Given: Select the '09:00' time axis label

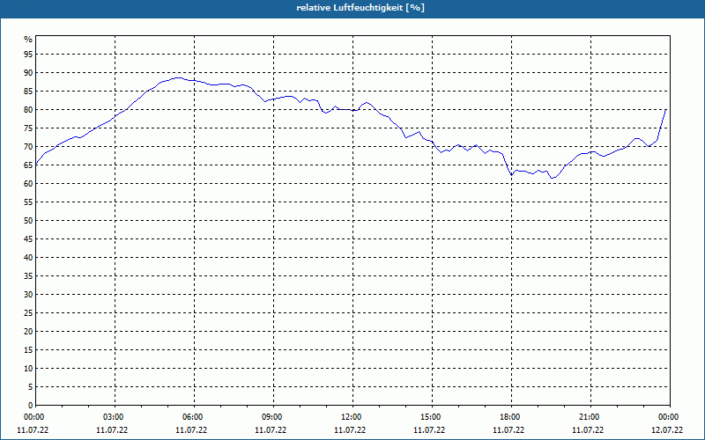Looking at the screenshot, I should (271, 417).
